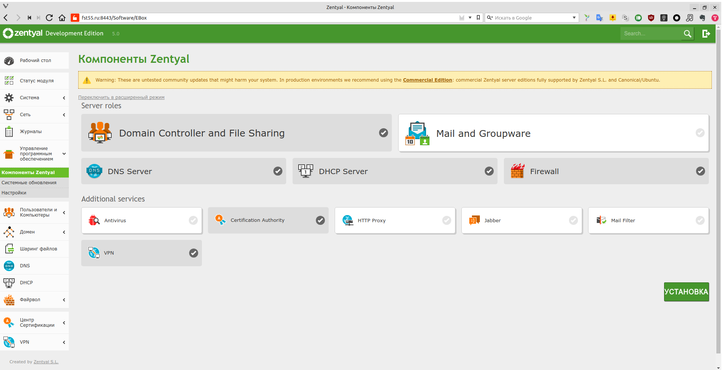The width and height of the screenshot is (722, 370).
Task: Toggle the DHCP Server checkmark
Action: pos(489,171)
